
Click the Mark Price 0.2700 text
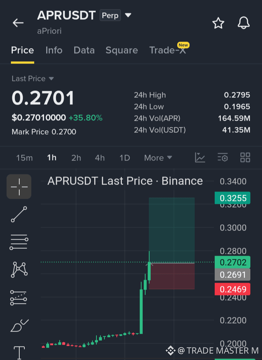tap(44, 132)
